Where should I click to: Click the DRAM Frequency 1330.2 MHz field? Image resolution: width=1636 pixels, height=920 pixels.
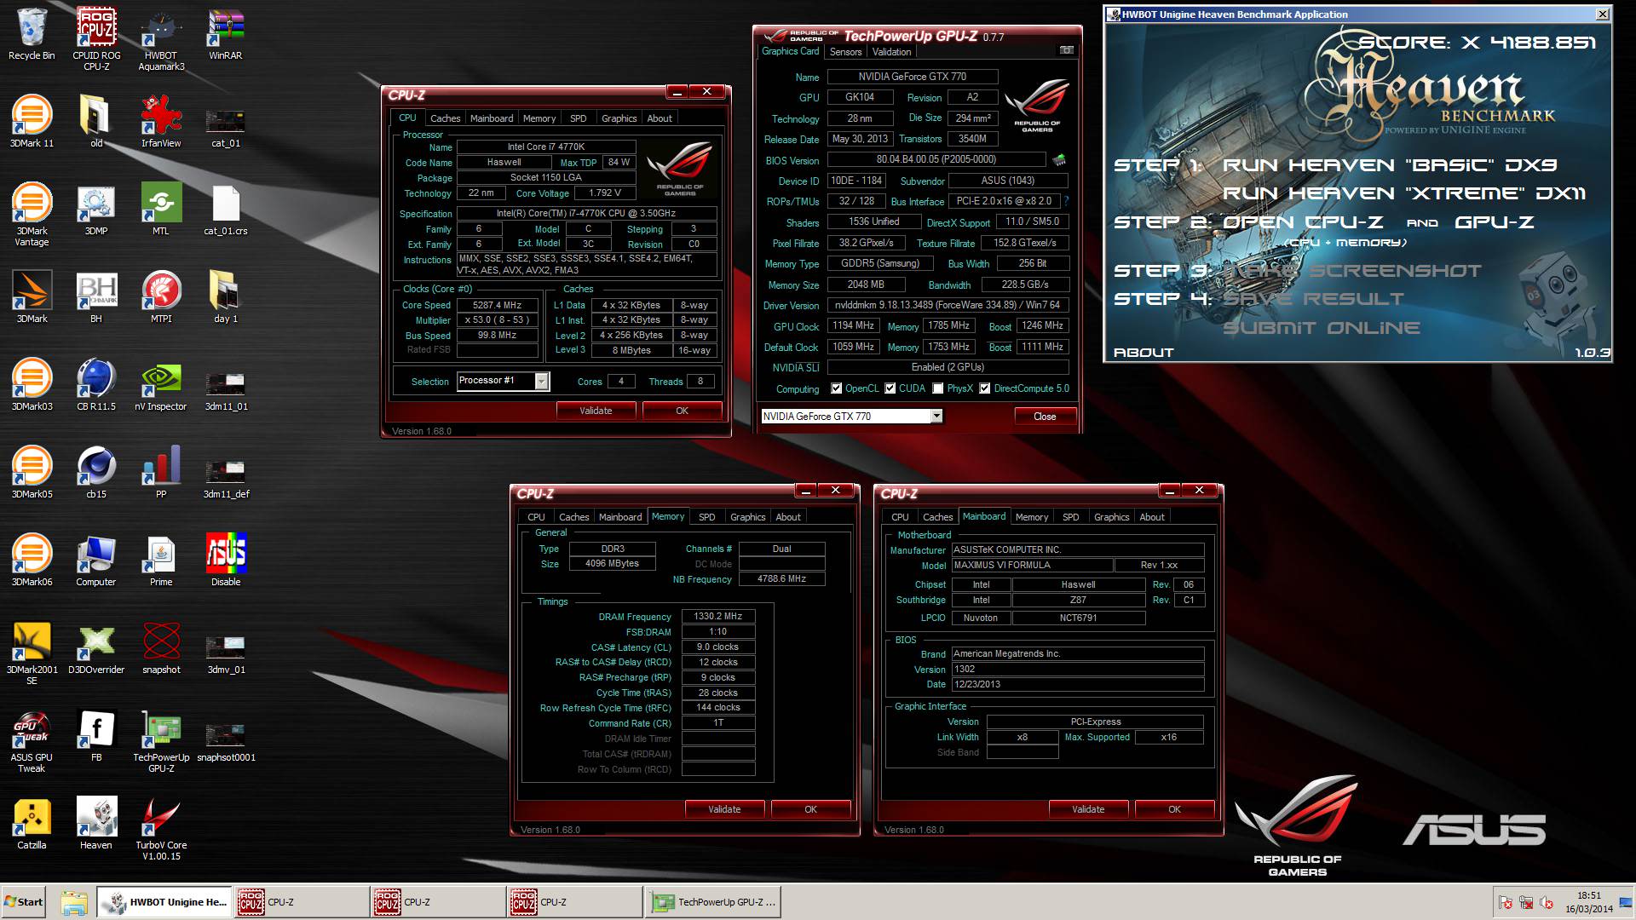click(717, 616)
